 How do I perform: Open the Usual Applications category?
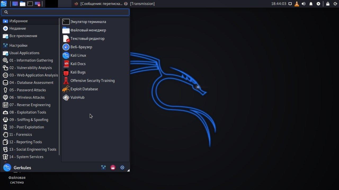pyautogui.click(x=30, y=53)
